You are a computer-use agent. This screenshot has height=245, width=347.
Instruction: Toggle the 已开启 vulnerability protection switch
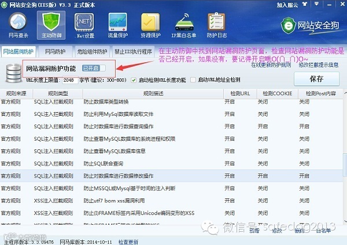pyautogui.click(x=94, y=68)
